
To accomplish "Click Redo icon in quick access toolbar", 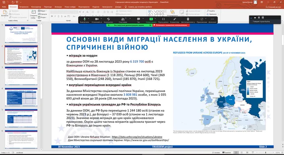I will point(13,2).
